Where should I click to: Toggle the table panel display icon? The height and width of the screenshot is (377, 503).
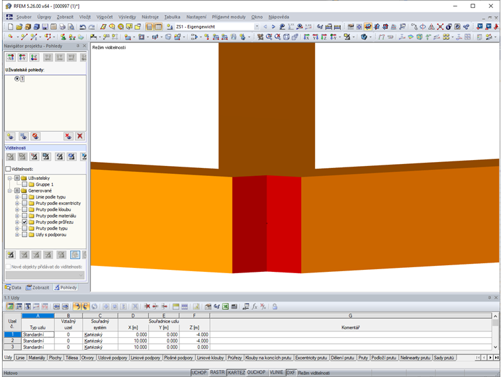tap(158, 27)
